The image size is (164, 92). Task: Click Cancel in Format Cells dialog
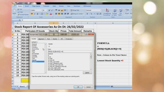point(88,87)
